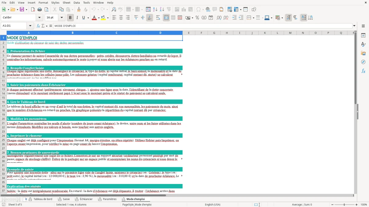Toggle Left-To-Right text direction
Image resolution: width=369 pixels, height=207 pixels.
point(288,18)
